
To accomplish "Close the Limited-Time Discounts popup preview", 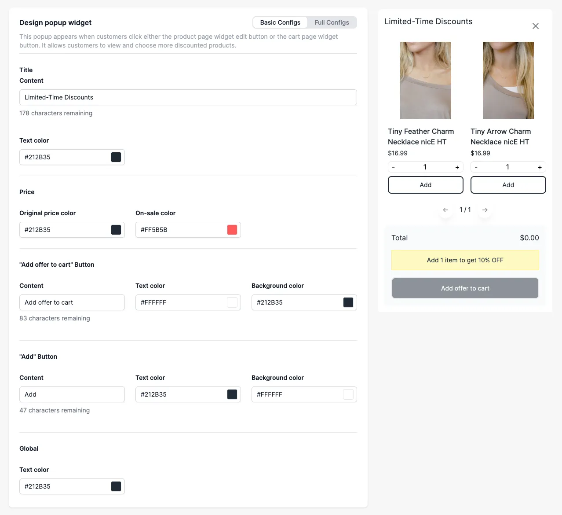I will pyautogui.click(x=535, y=26).
